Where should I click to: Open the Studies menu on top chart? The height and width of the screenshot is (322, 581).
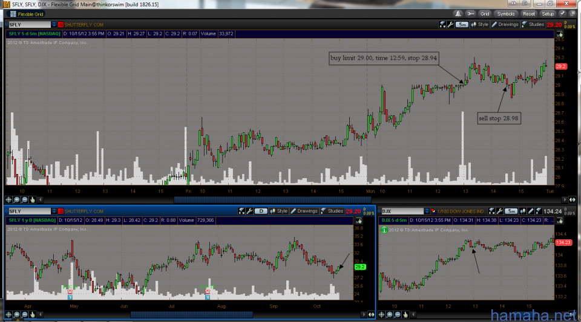pyautogui.click(x=533, y=24)
